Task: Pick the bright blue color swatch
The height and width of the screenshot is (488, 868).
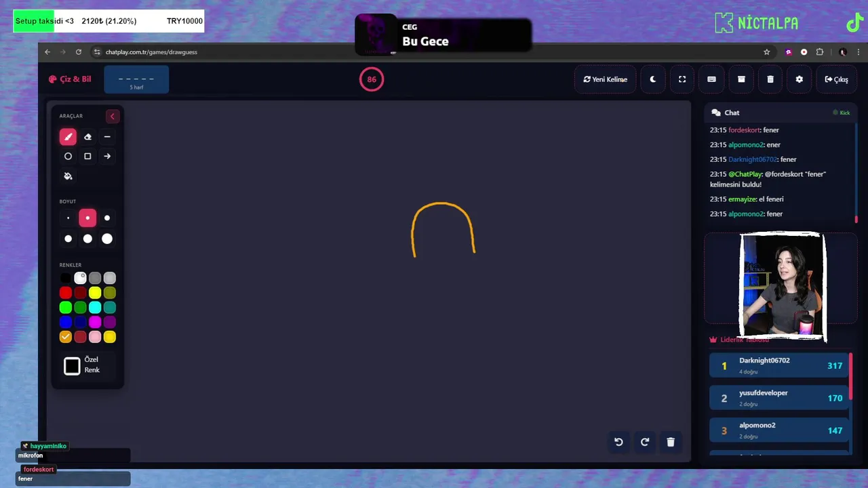Action: click(66, 322)
